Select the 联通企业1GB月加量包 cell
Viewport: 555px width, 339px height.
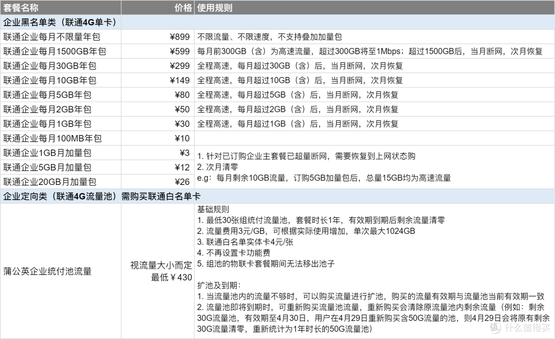61,153
